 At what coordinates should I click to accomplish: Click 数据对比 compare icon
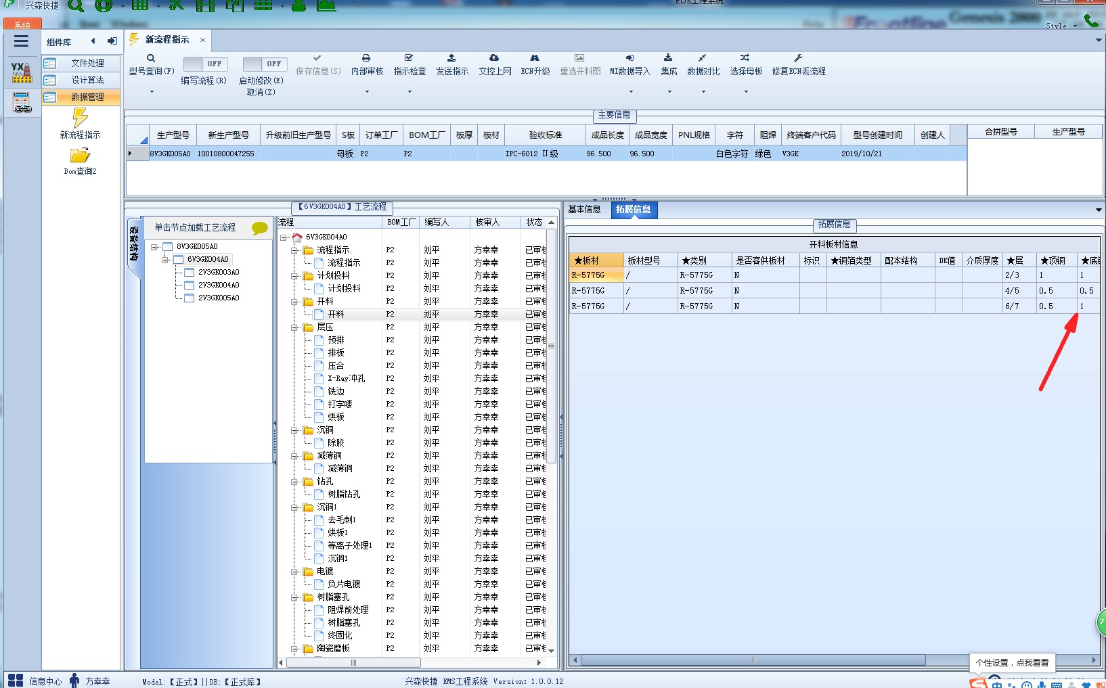[703, 58]
